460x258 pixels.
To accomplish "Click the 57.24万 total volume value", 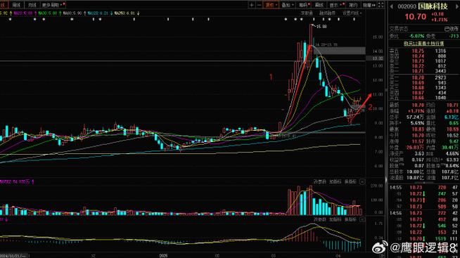I will click(x=415, y=117).
